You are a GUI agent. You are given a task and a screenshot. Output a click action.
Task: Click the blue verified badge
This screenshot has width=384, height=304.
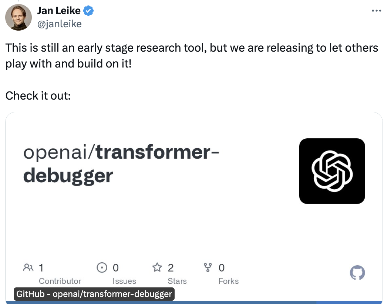tap(88, 11)
